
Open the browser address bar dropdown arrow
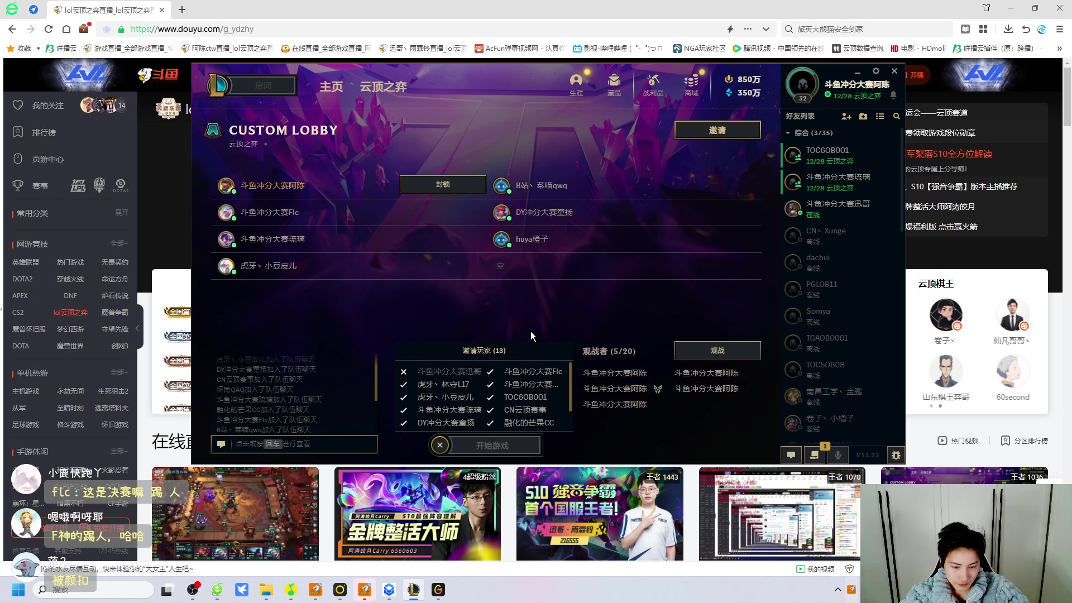tap(766, 28)
